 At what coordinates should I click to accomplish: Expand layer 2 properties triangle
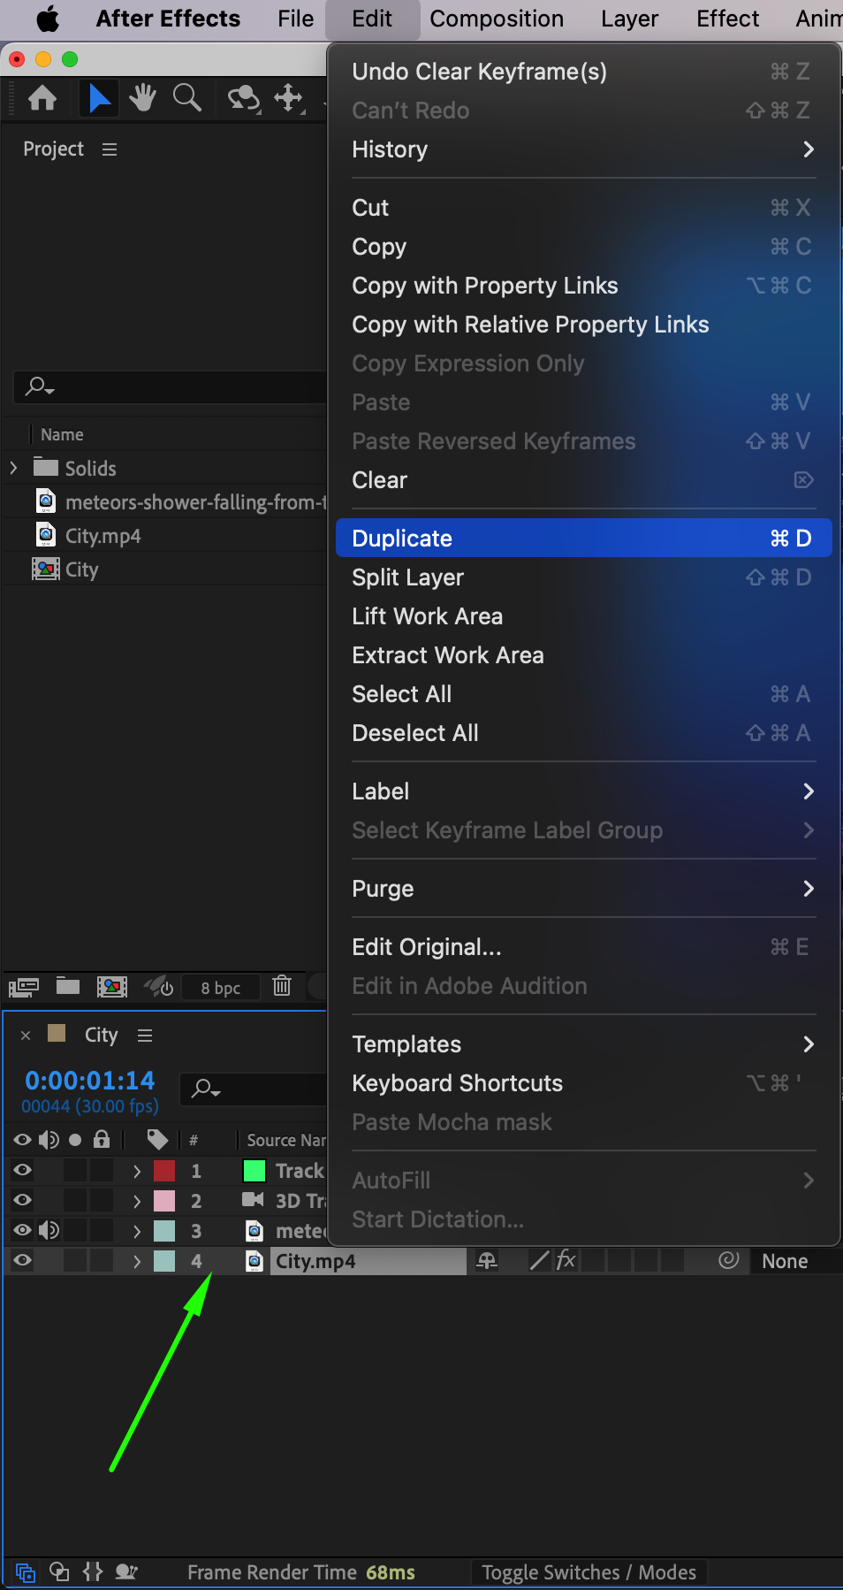point(137,1201)
